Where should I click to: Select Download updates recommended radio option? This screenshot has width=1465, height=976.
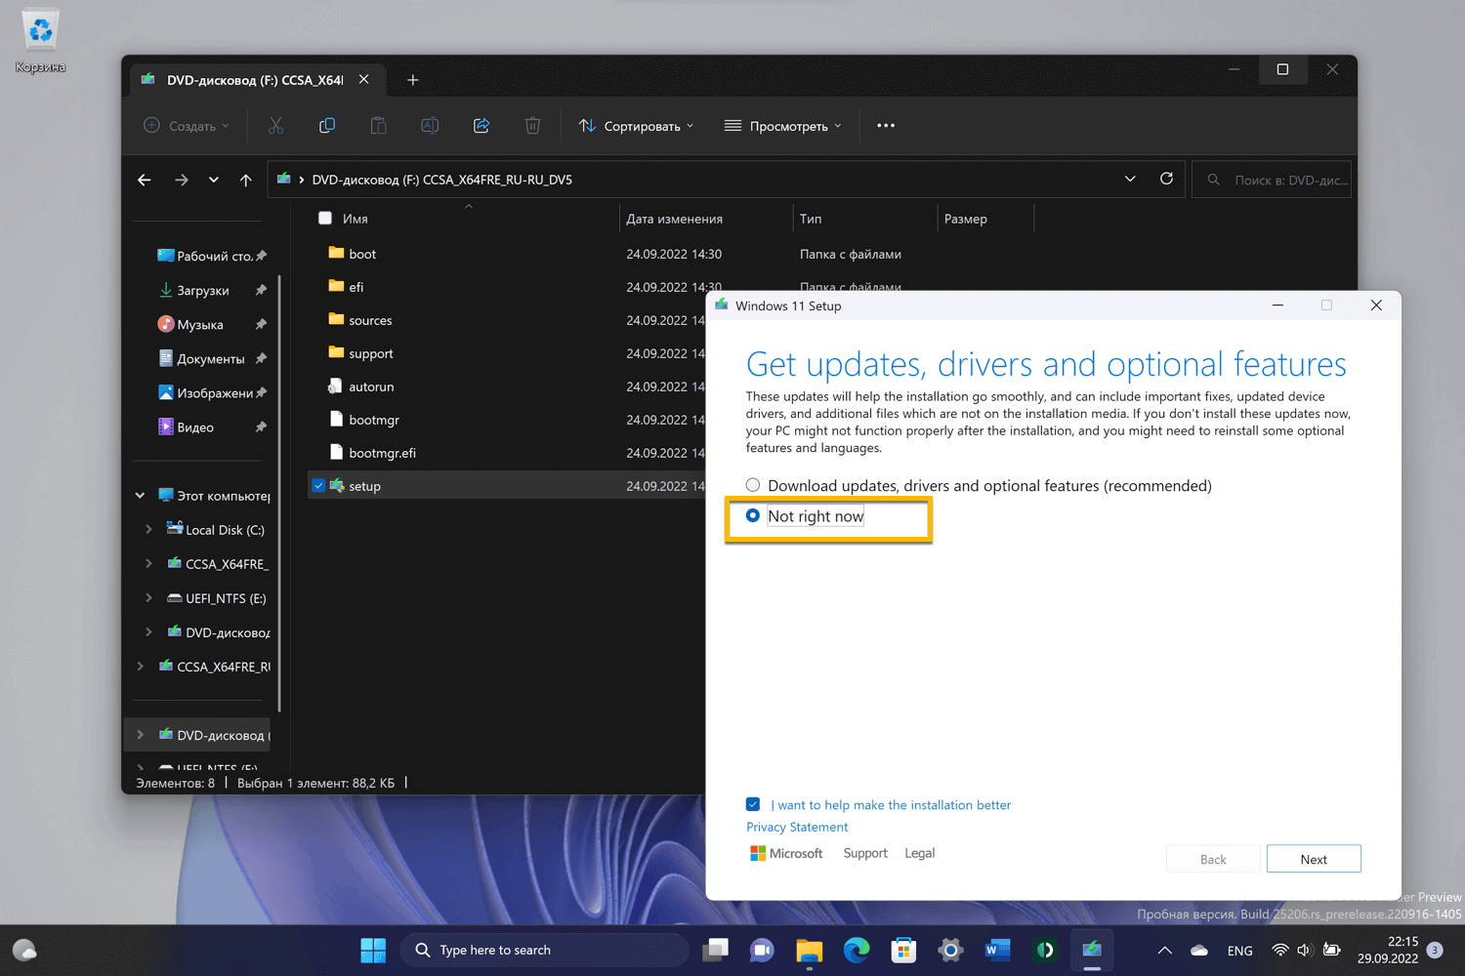(753, 485)
